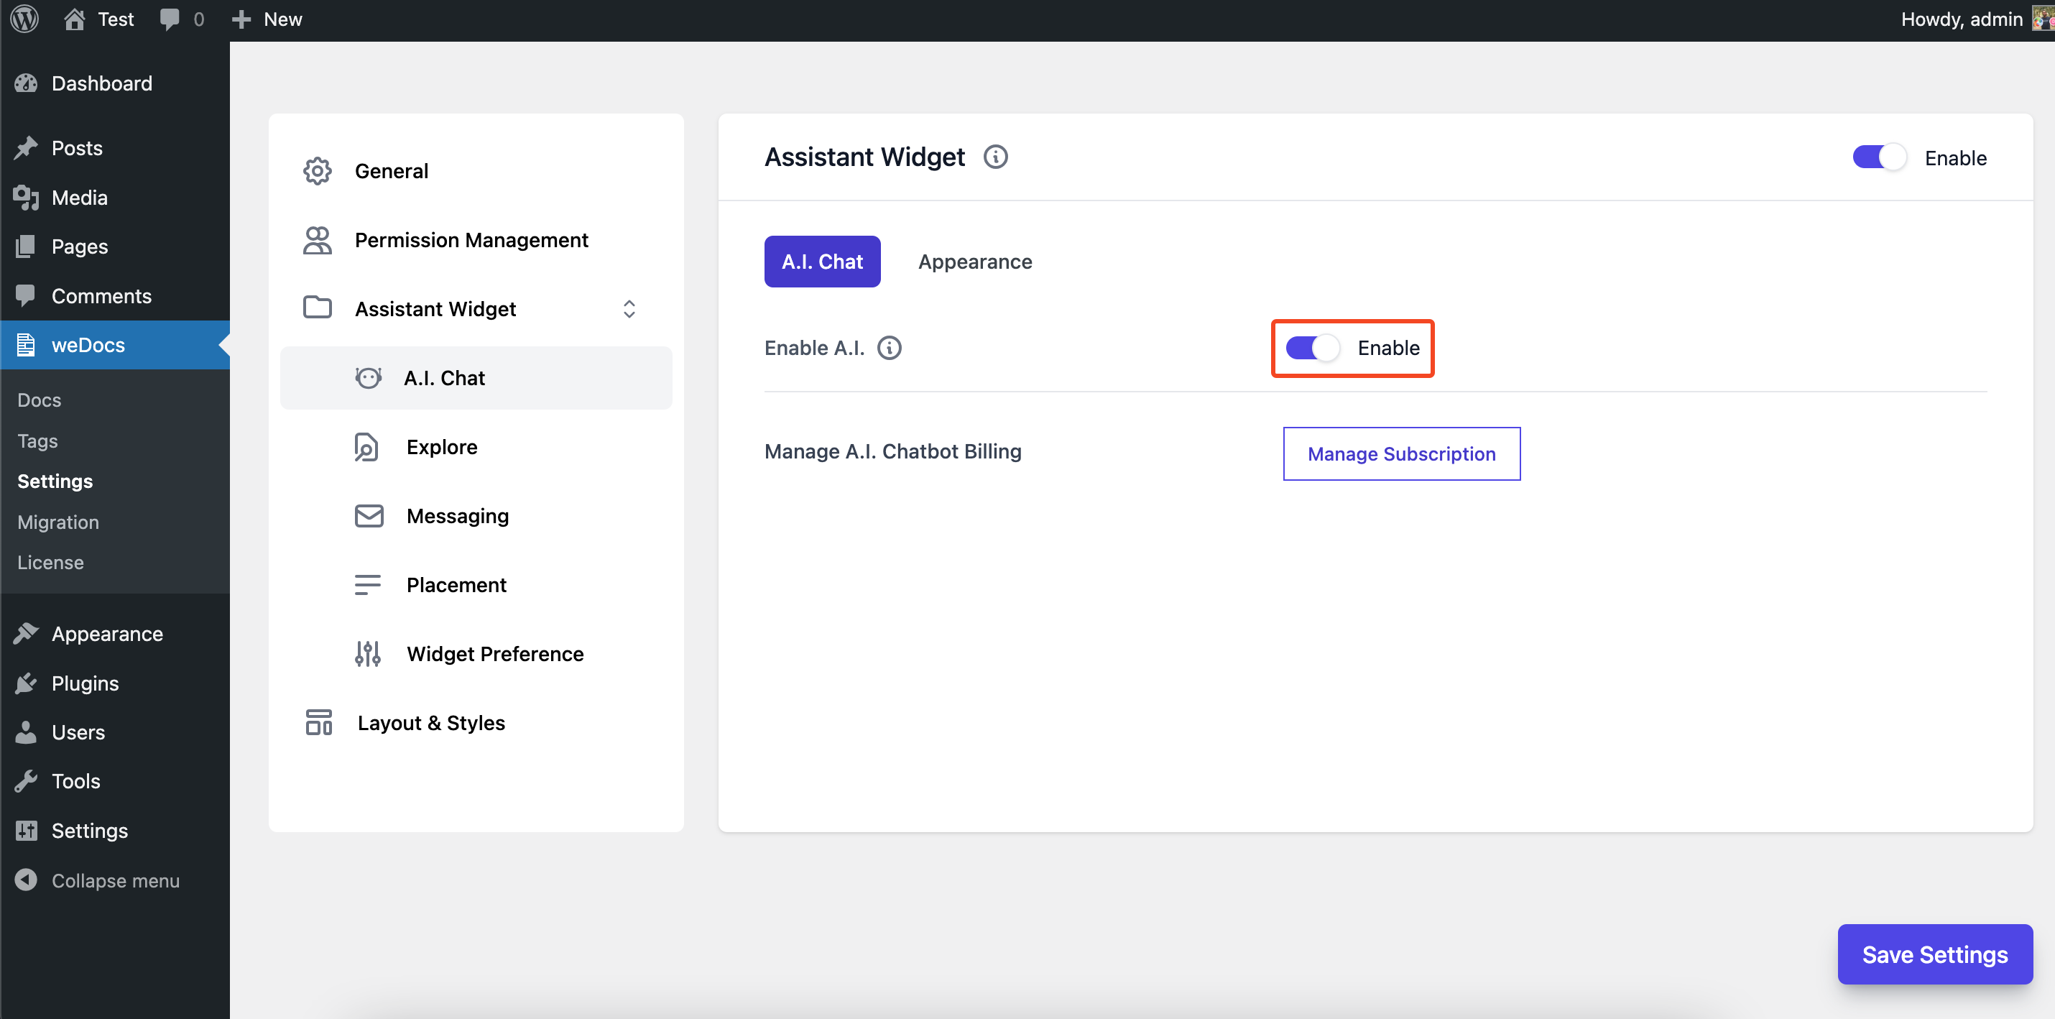Open weDocs Settings submenu link
Image resolution: width=2055 pixels, height=1019 pixels.
click(55, 481)
